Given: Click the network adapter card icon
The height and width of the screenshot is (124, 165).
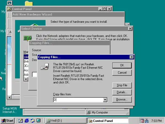Looking at the screenshot, I should pos(28,38).
